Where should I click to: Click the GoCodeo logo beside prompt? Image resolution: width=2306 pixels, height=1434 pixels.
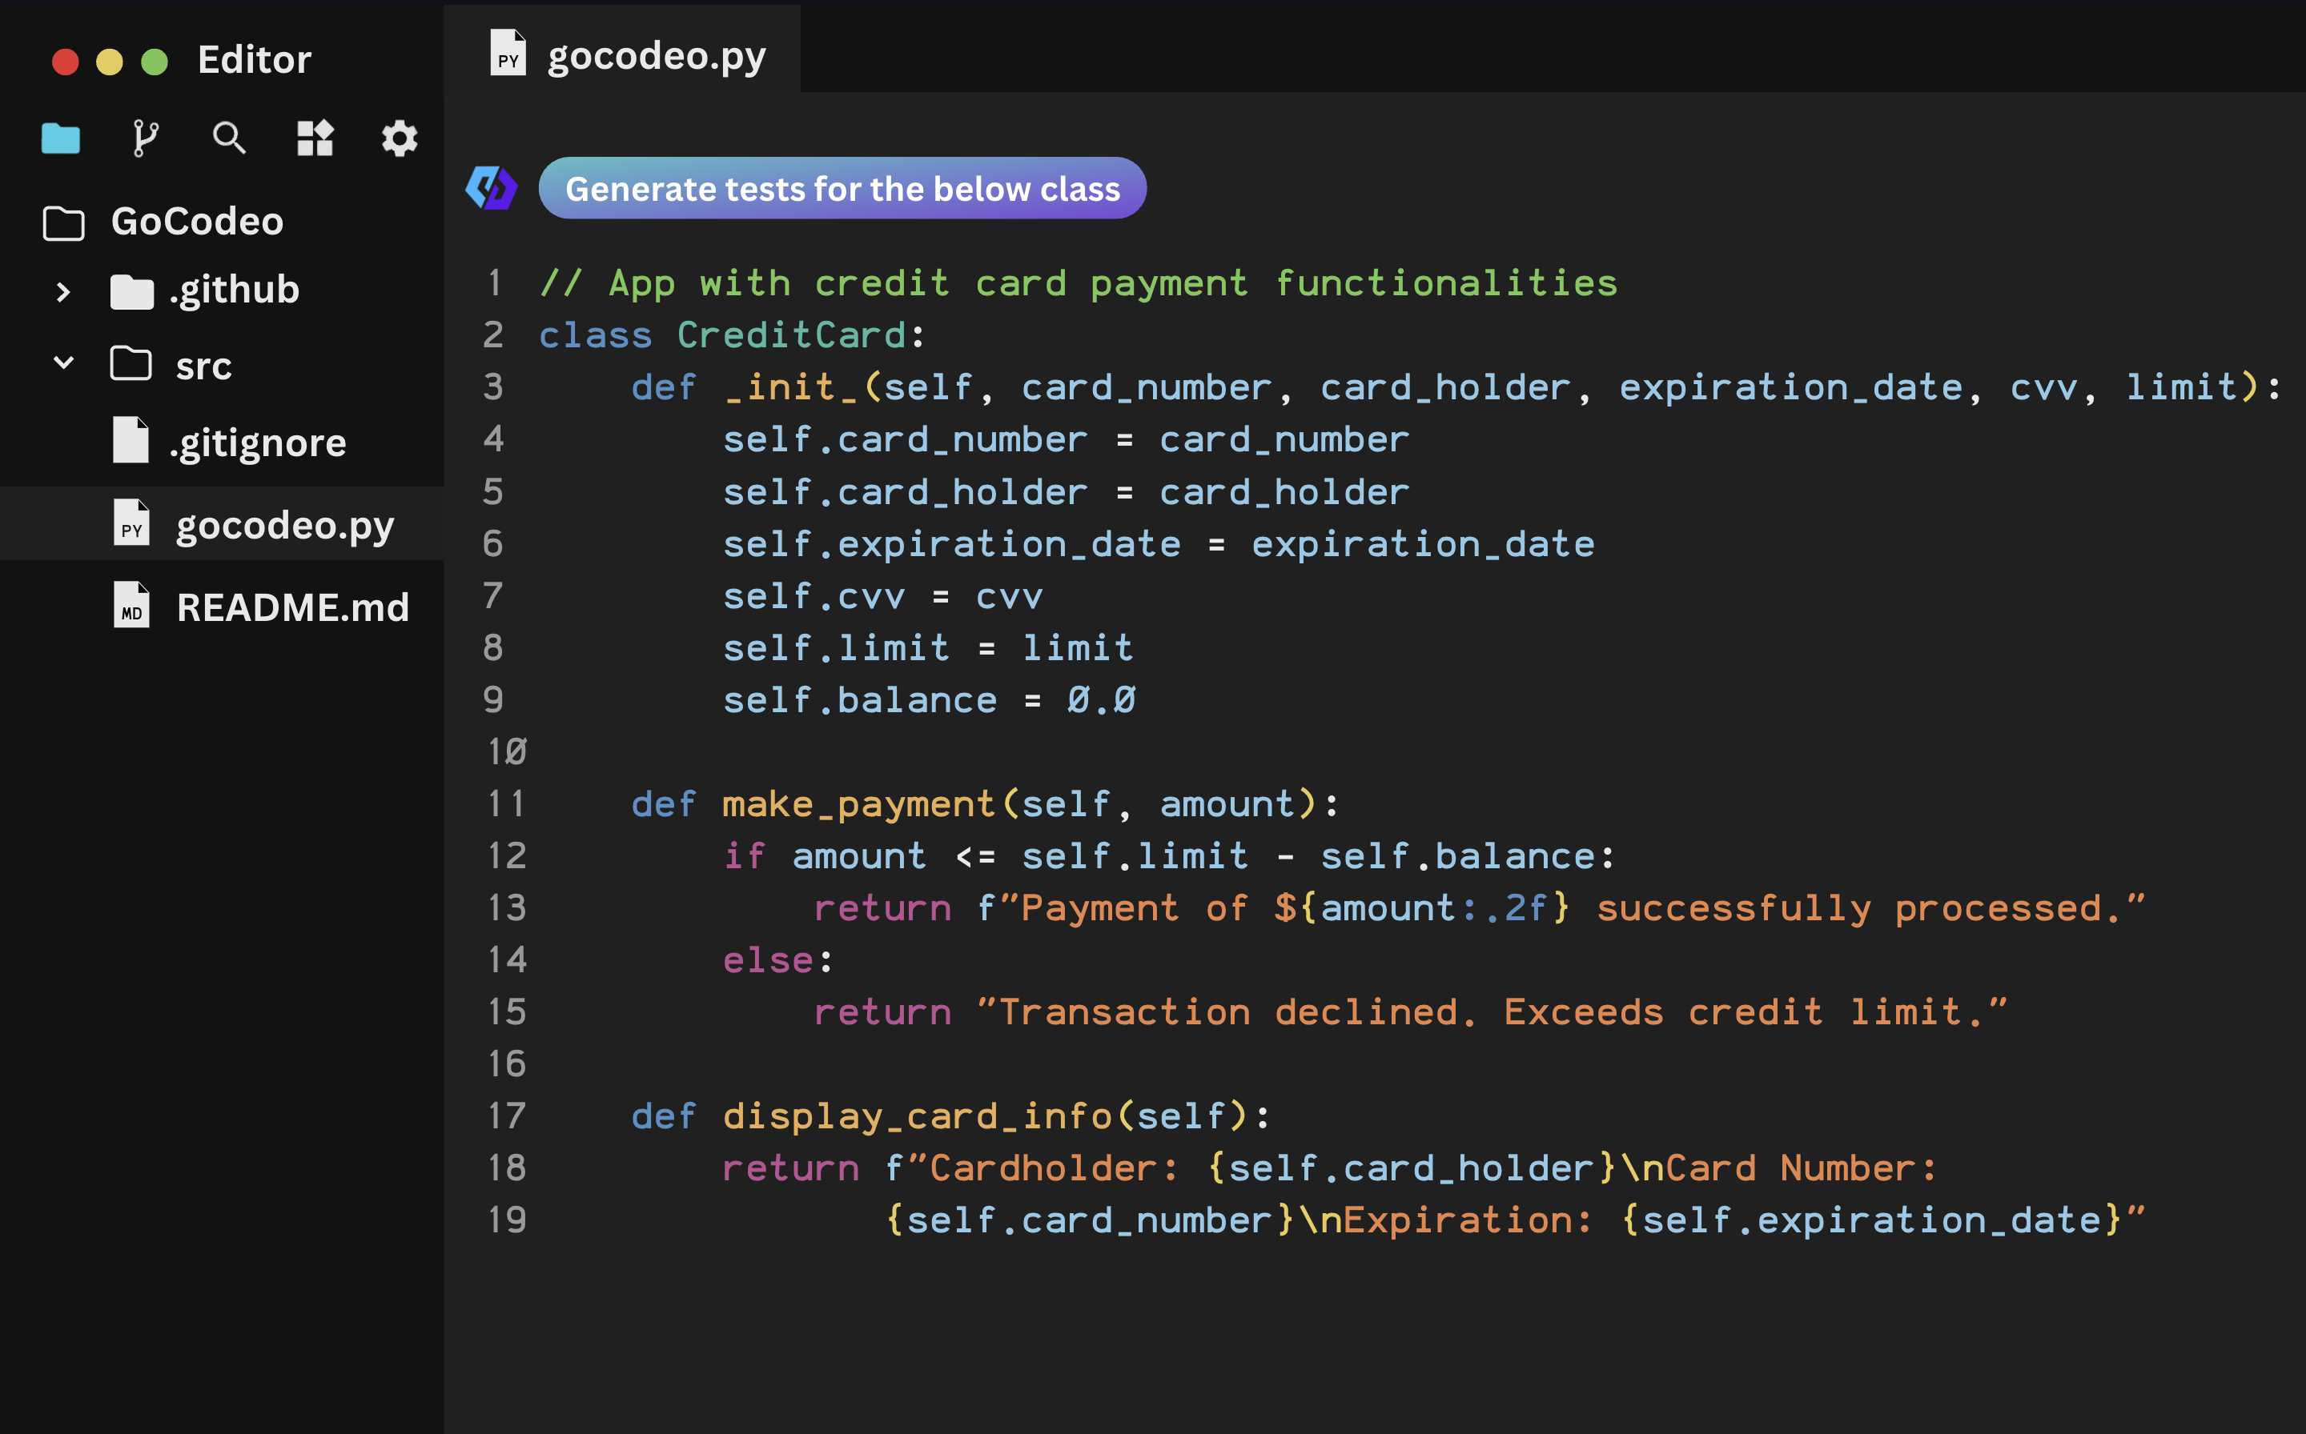coord(492,188)
